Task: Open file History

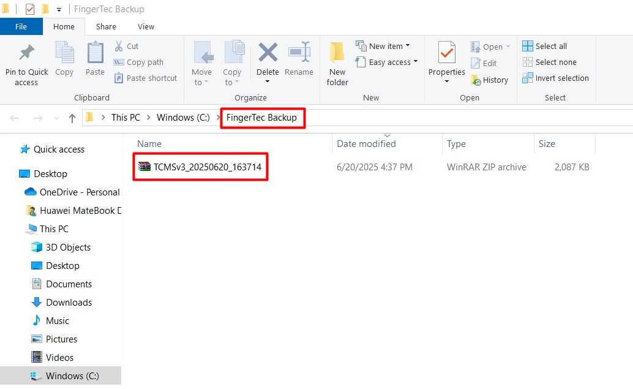Action: coord(489,80)
